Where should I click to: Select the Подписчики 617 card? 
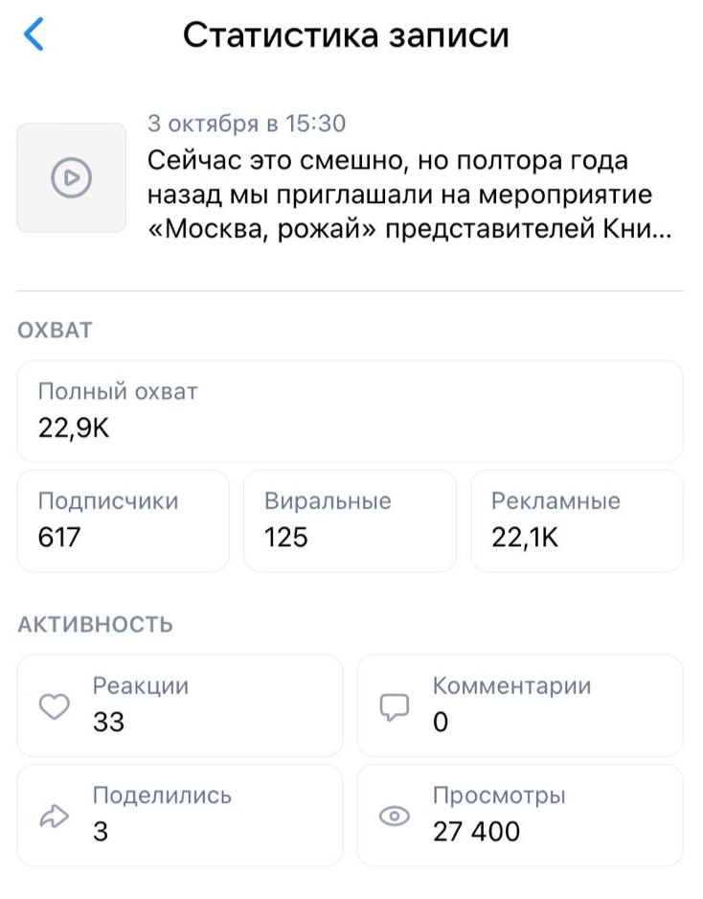(124, 520)
